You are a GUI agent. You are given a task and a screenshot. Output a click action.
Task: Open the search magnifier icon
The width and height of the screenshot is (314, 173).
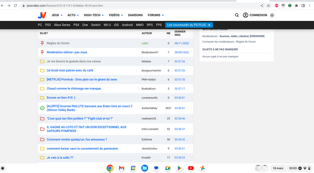237,15
